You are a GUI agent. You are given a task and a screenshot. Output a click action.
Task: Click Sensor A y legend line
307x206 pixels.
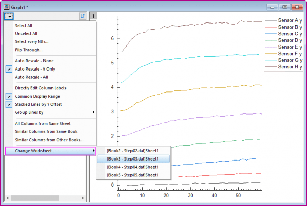pos(271,20)
